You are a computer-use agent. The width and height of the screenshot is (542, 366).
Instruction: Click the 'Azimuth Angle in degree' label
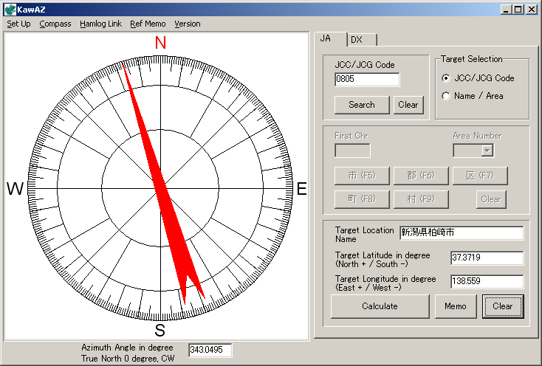(127, 348)
